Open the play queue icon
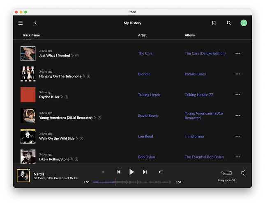 (x=161, y=172)
